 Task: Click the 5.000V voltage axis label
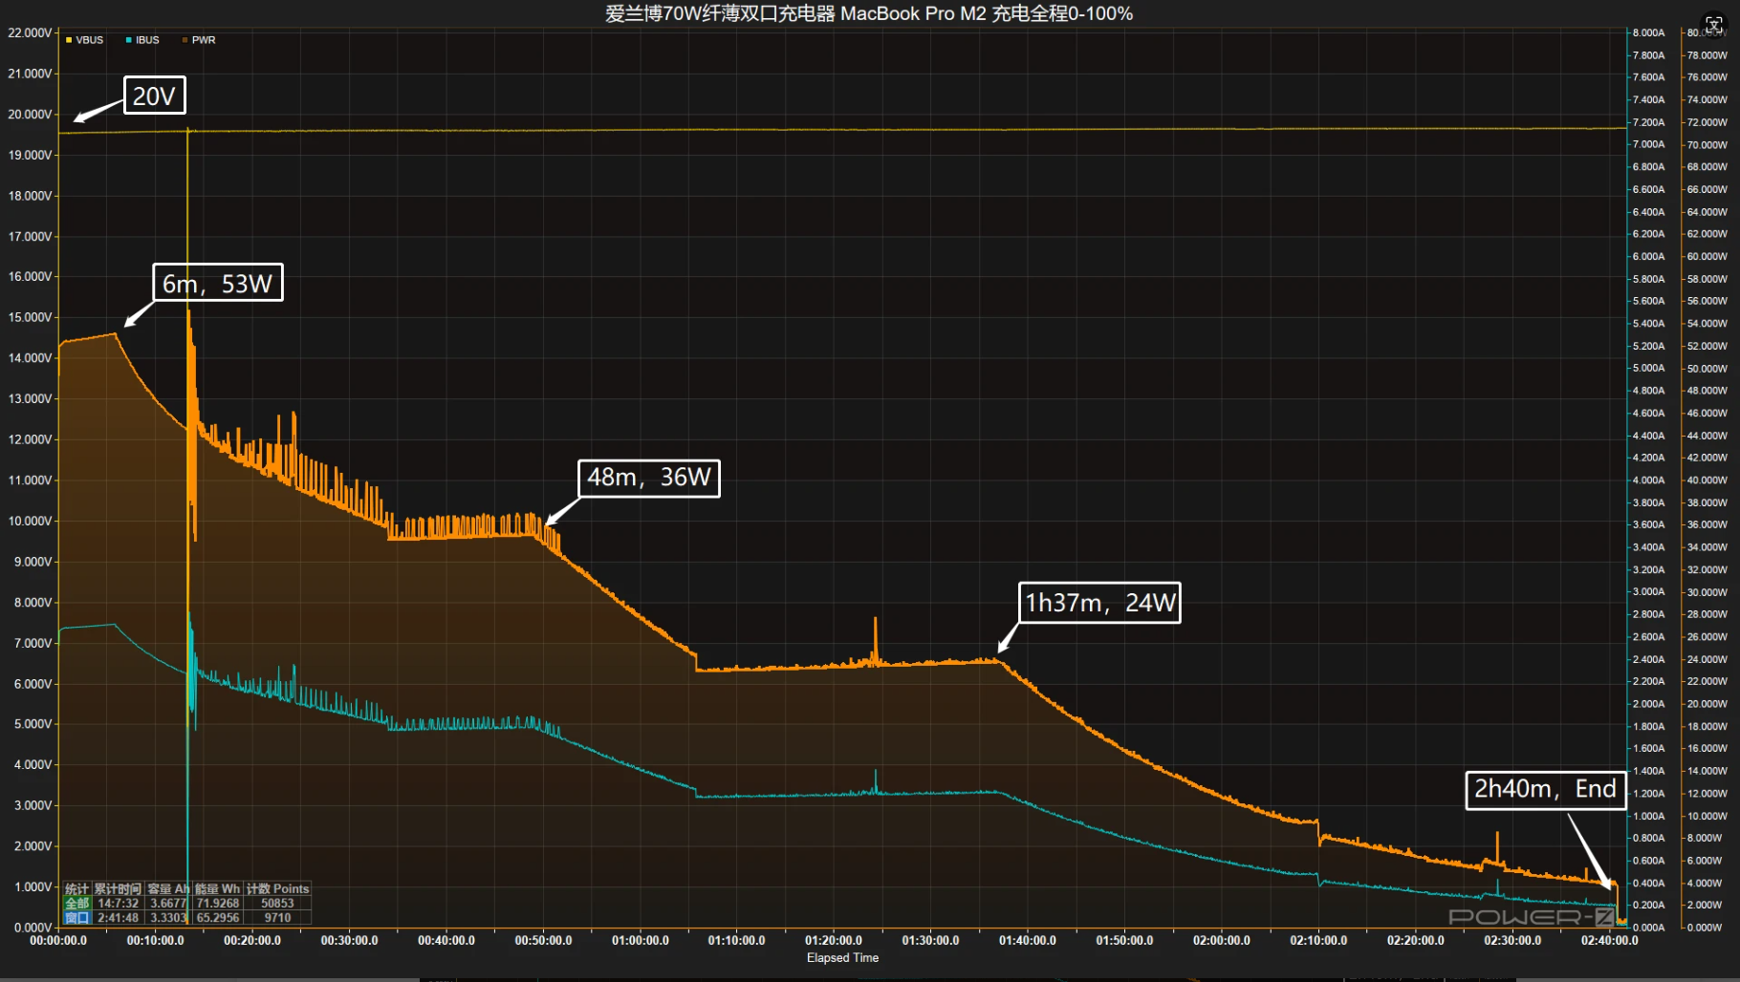click(x=33, y=724)
